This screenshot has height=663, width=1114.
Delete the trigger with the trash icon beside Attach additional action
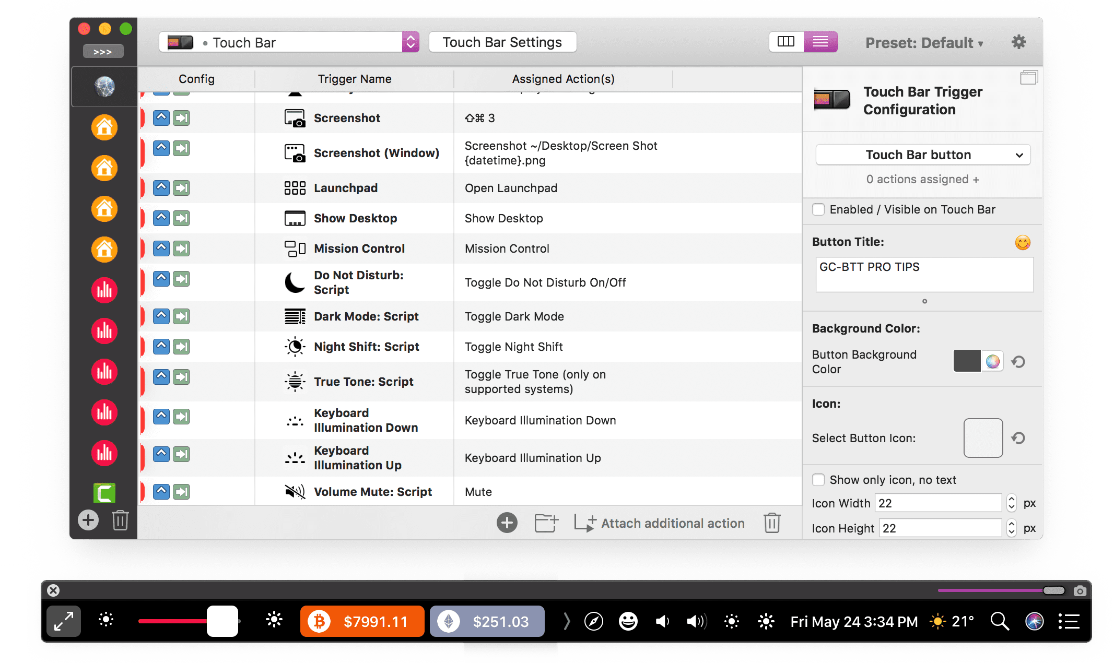coord(772,523)
